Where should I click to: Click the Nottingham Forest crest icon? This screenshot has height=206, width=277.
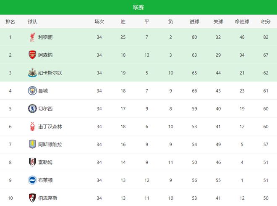tap(32, 127)
